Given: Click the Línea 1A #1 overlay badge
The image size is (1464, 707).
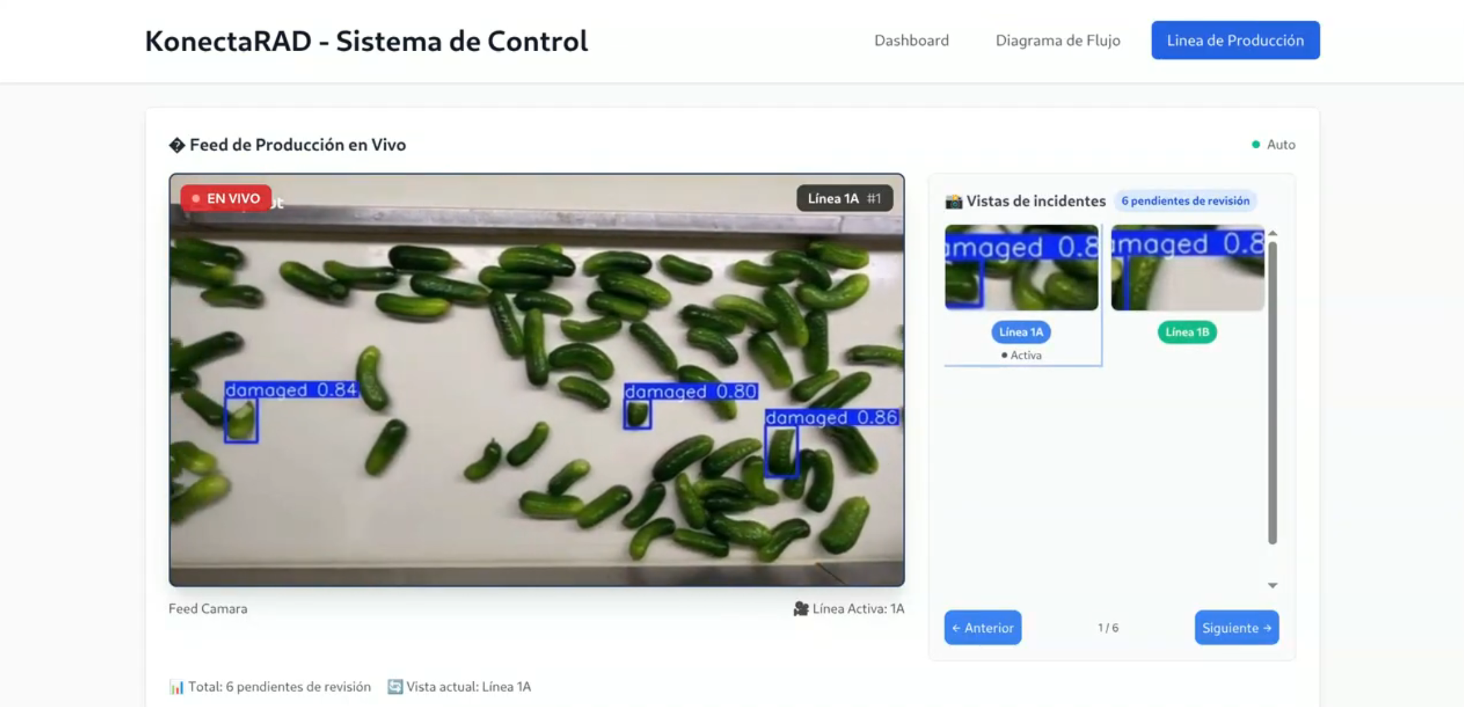Looking at the screenshot, I should click(844, 198).
